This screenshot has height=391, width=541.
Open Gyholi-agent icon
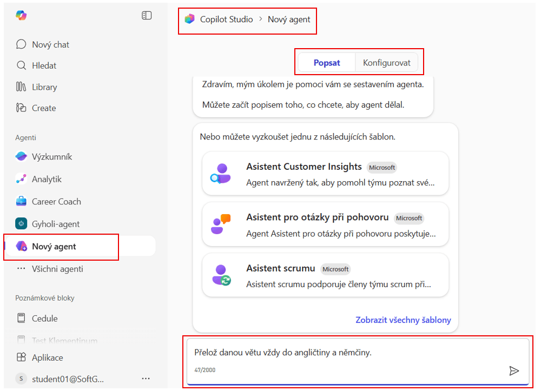click(x=21, y=224)
